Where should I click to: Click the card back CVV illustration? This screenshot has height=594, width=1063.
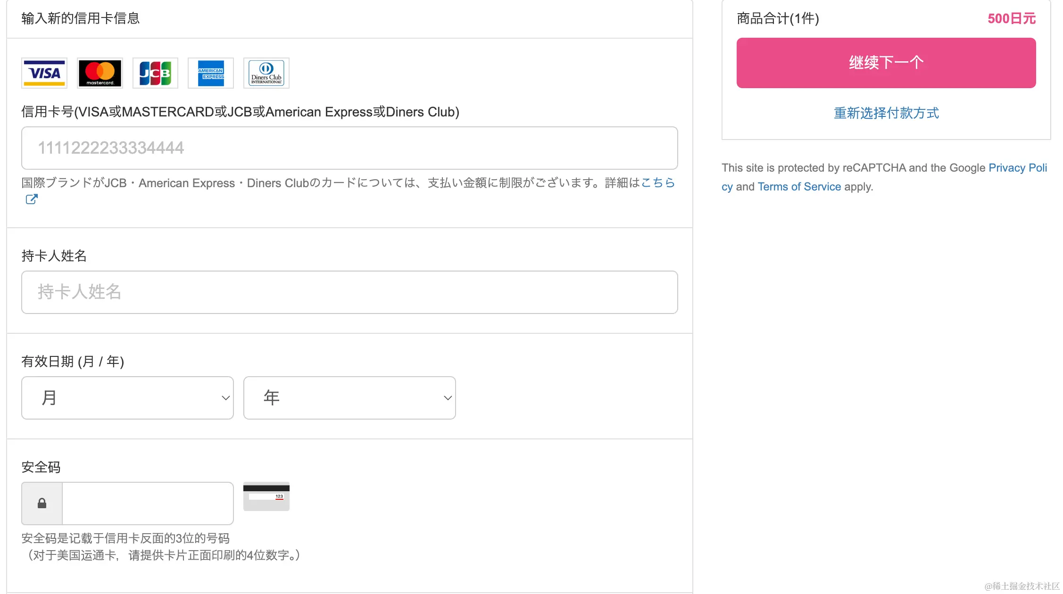266,497
